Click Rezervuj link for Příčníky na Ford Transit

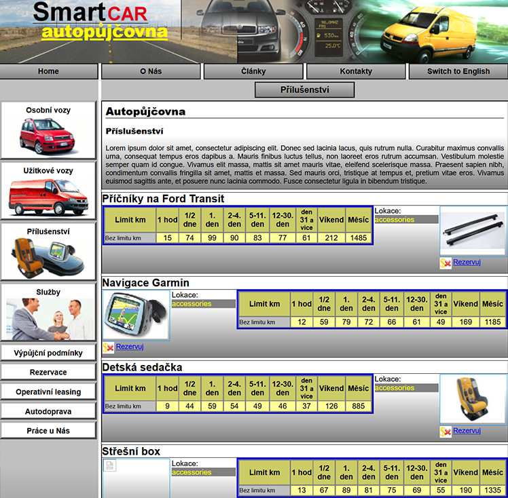pos(467,262)
